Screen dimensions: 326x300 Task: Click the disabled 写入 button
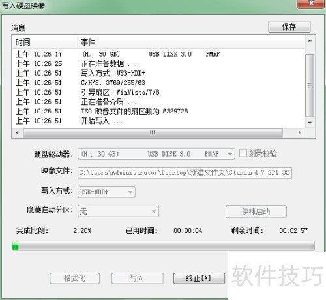pyautogui.click(x=137, y=278)
